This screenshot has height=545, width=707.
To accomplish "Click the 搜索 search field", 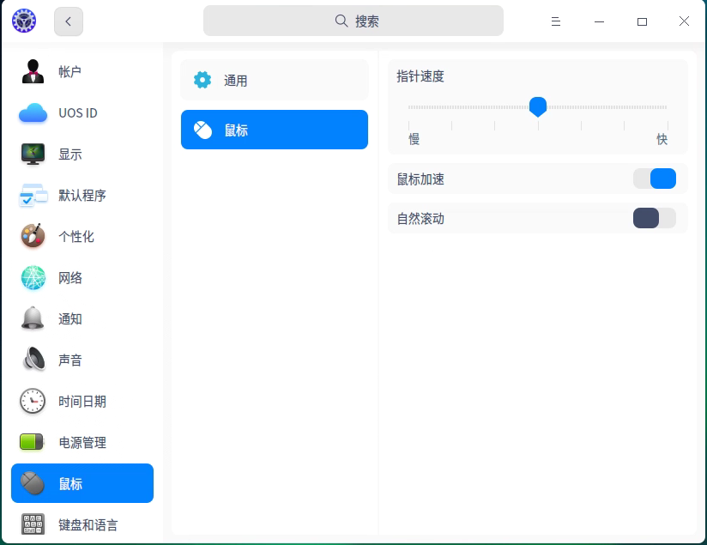I will 353,21.
